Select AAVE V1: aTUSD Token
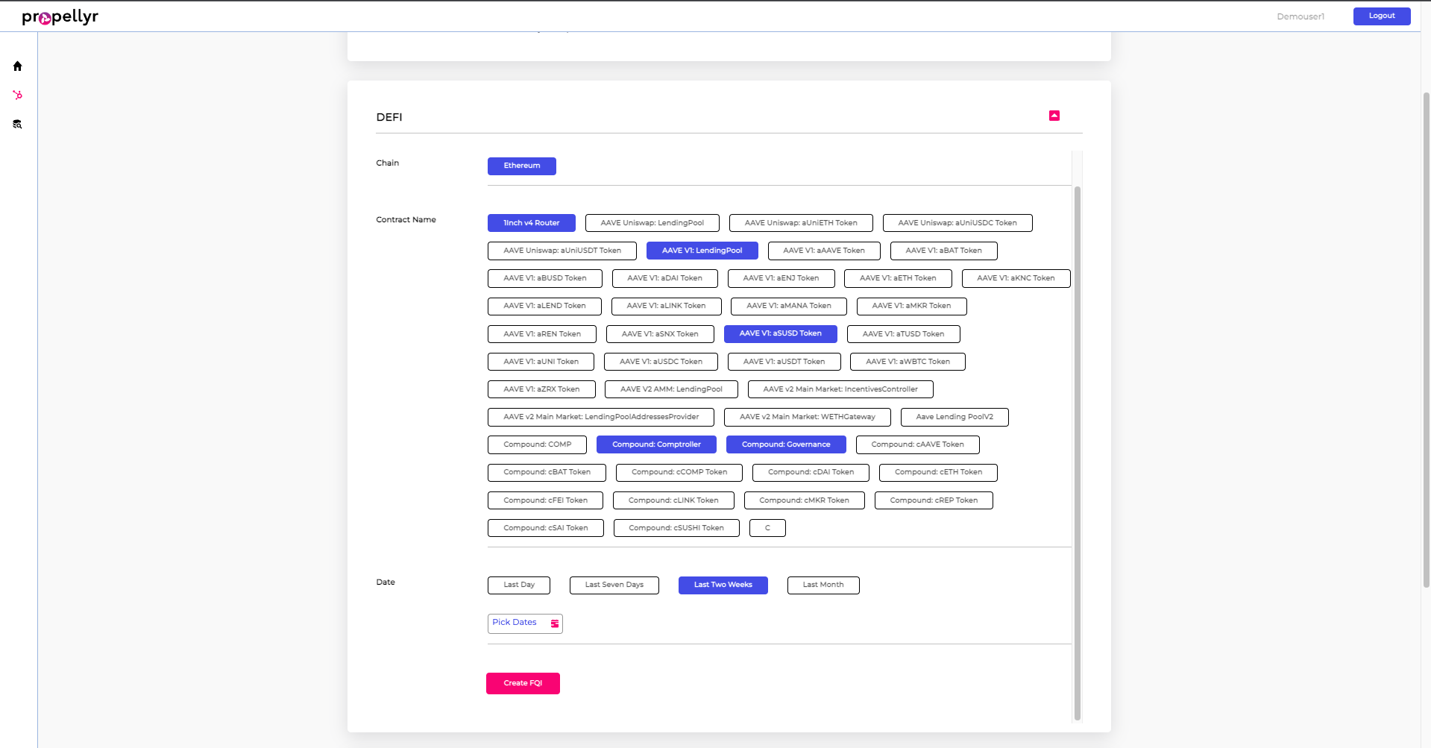The width and height of the screenshot is (1431, 748). coord(904,334)
